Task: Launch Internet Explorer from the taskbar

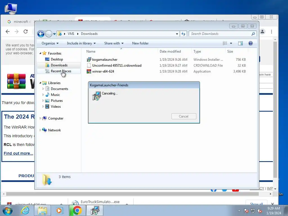Action: [25, 210]
